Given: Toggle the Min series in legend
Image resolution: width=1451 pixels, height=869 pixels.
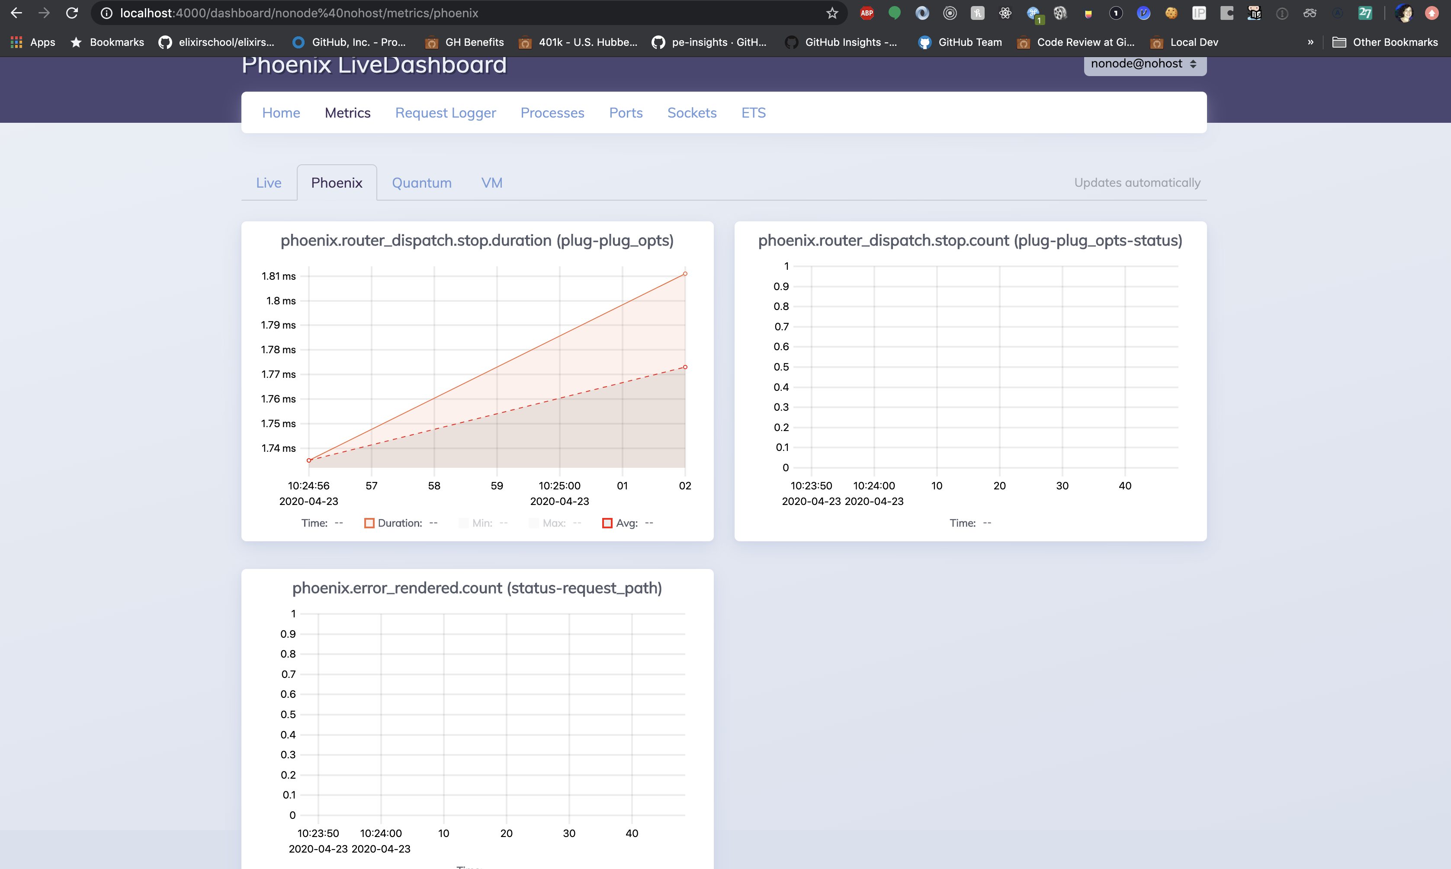Looking at the screenshot, I should tap(464, 523).
